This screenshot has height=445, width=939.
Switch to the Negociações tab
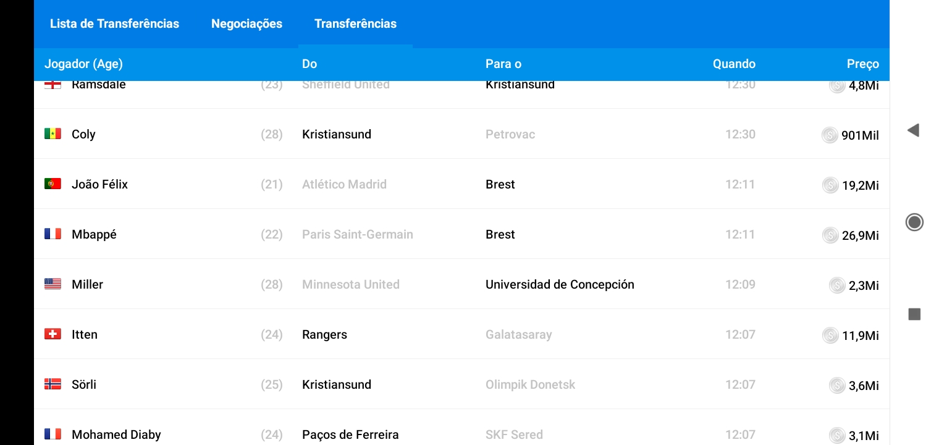click(x=246, y=24)
